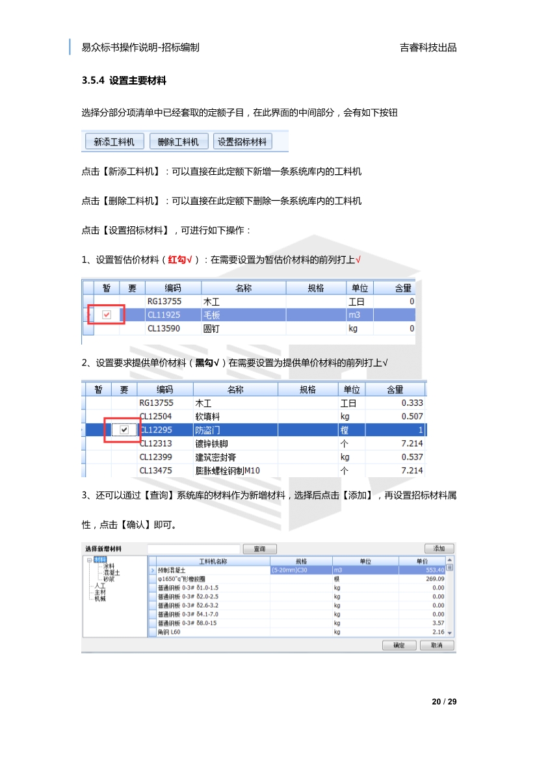Screen dimensions: 537x760
Task: Select the CL12313 镀锌铁脚 row
Action: (x=254, y=443)
